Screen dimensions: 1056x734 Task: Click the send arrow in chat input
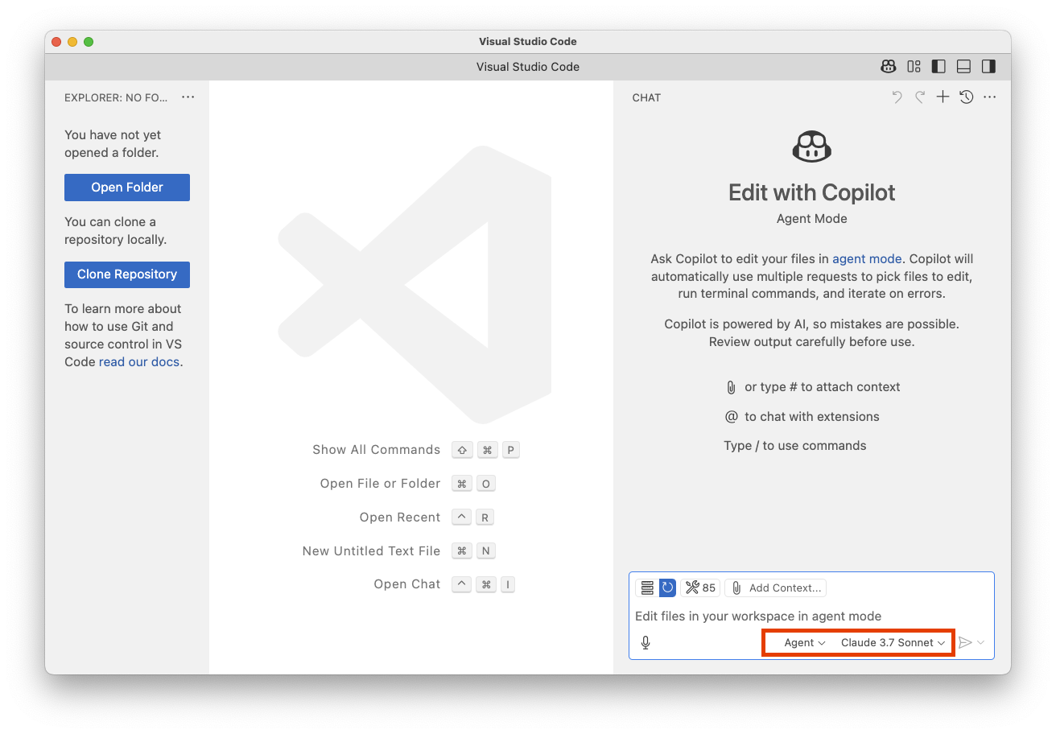[965, 642]
